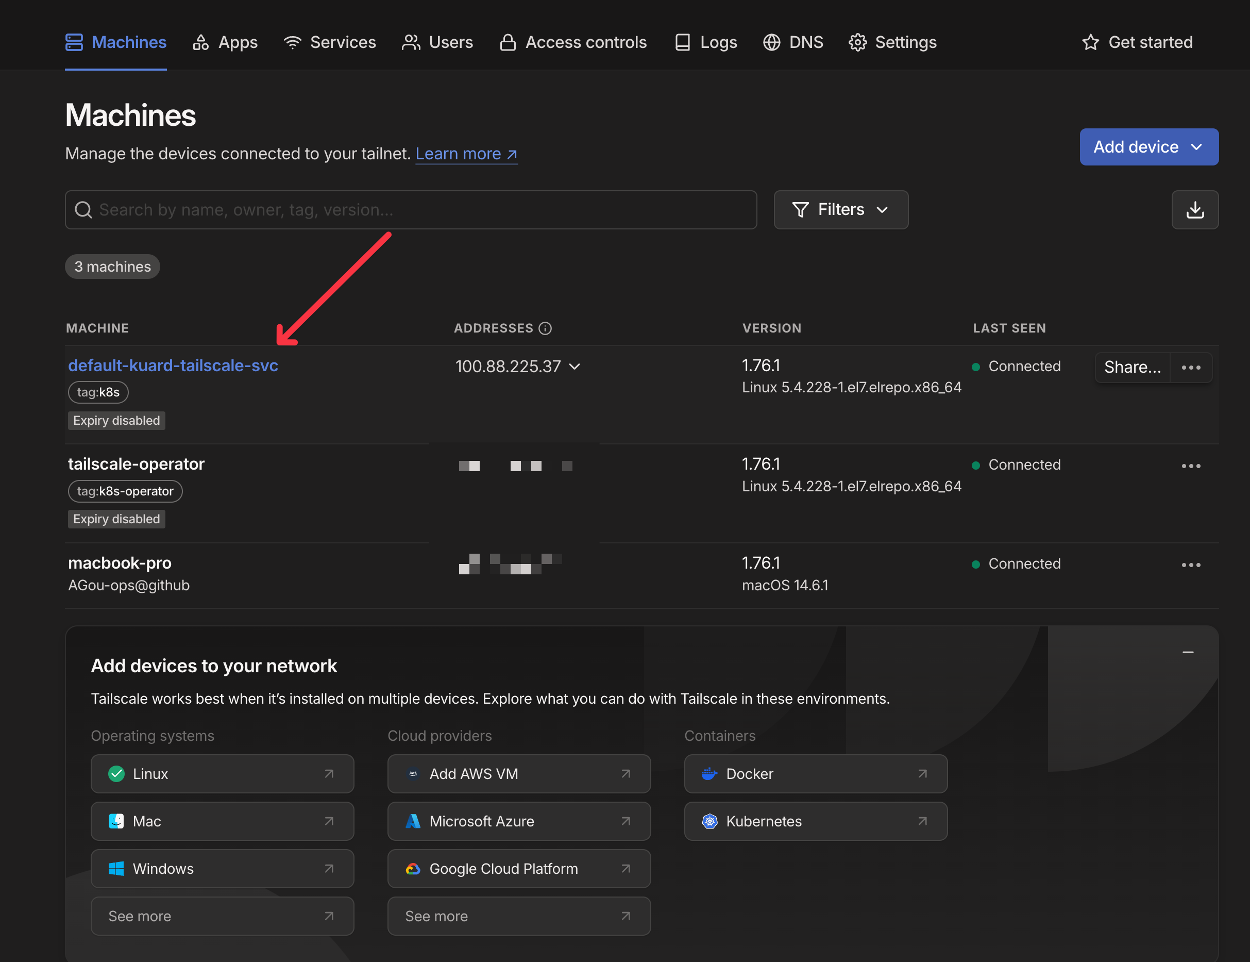Click the Addresses info icon
The image size is (1250, 962).
(x=546, y=328)
